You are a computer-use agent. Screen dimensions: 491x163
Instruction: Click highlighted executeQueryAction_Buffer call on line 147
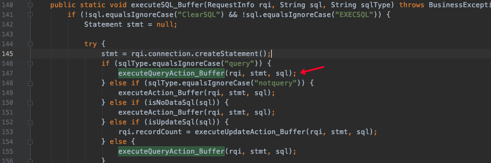171,73
